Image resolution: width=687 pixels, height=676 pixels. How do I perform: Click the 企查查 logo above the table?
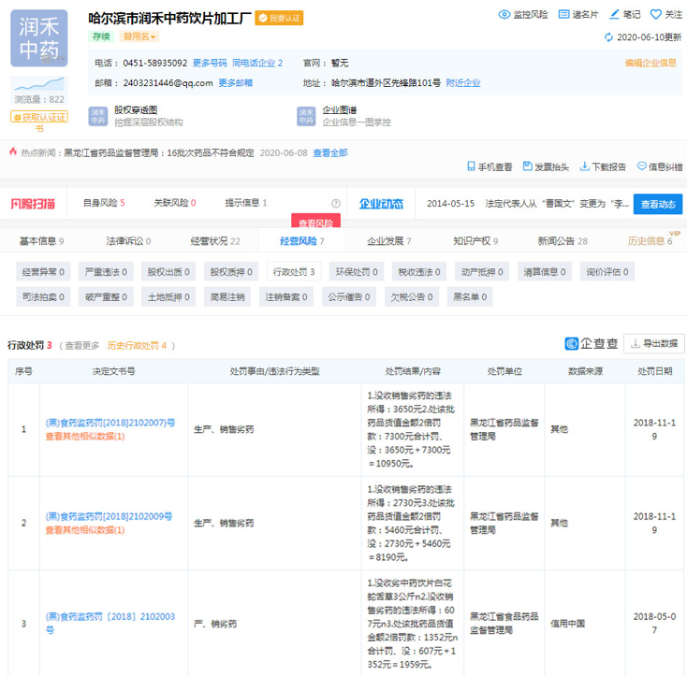(591, 343)
